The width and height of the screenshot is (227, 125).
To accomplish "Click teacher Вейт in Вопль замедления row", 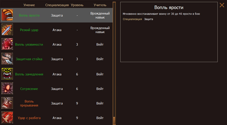I will click(x=100, y=74).
